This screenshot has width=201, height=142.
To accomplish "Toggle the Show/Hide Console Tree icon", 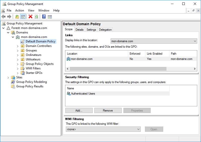I will pyautogui.click(x=23, y=17).
